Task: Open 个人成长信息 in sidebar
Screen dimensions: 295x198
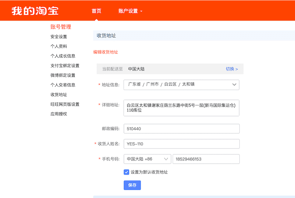Action: 63,56
